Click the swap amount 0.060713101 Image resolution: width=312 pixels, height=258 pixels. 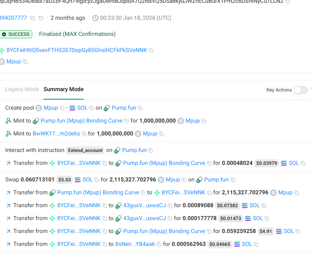pos(37,180)
